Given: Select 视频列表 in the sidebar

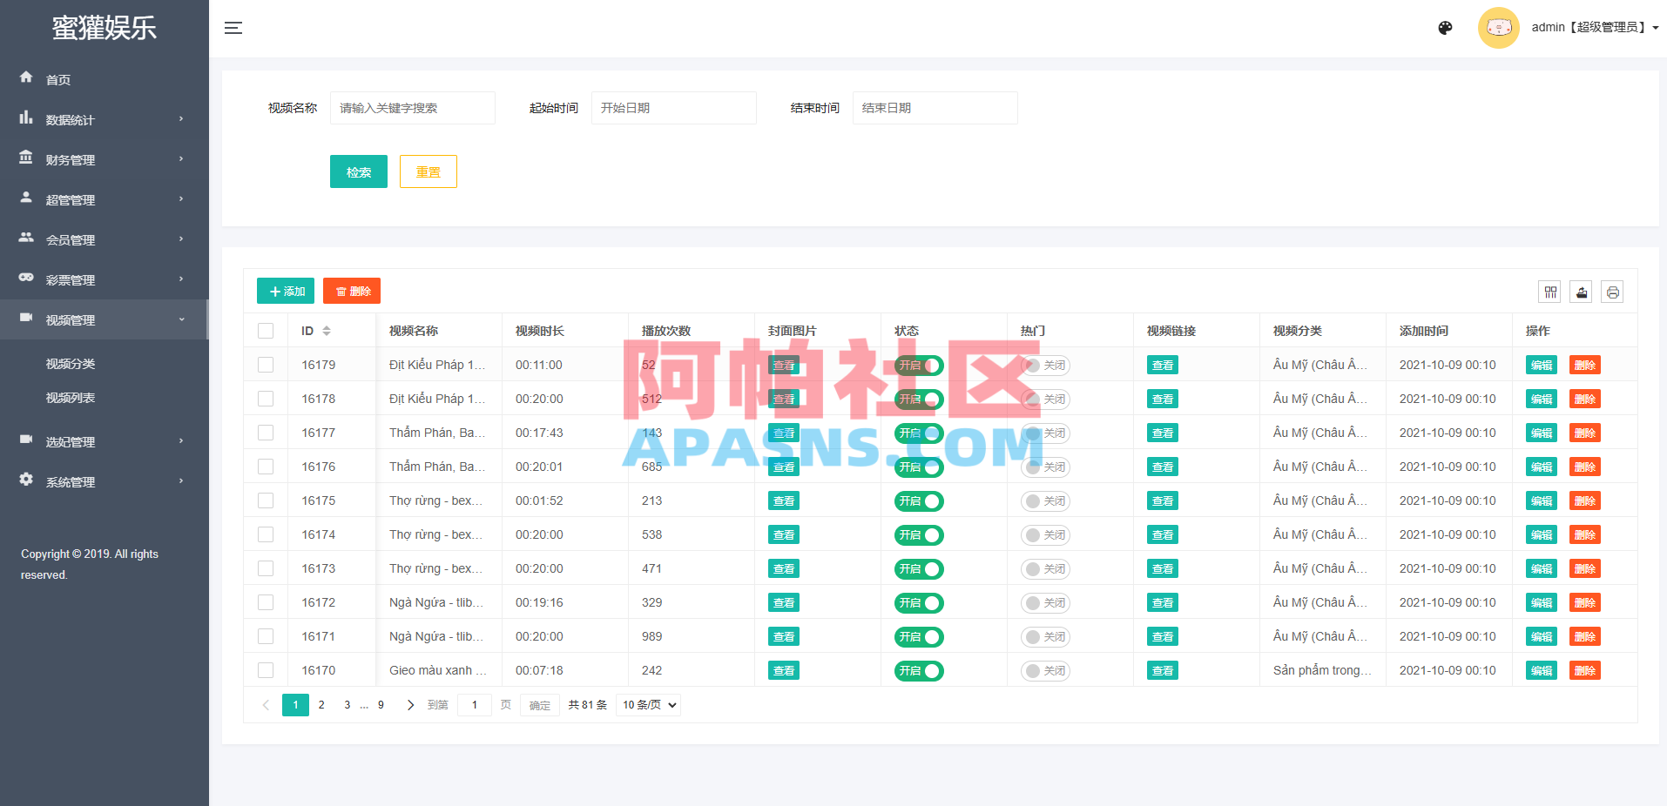Looking at the screenshot, I should coord(70,398).
